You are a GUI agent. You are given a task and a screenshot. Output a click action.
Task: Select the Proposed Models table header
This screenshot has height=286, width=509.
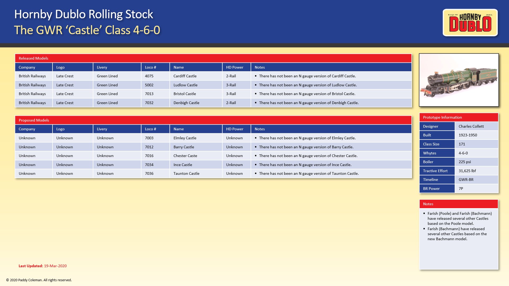click(x=213, y=120)
